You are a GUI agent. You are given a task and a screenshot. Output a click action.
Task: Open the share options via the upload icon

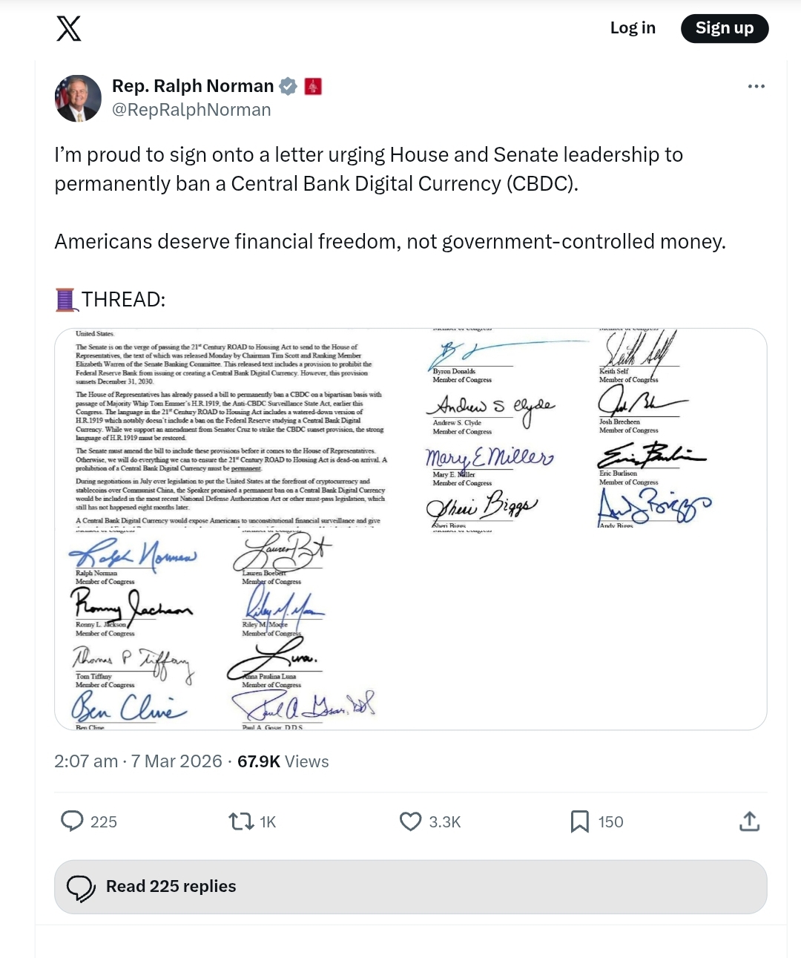point(749,821)
